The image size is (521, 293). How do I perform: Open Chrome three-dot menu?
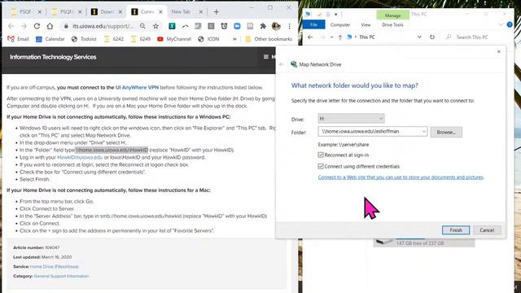[x=290, y=26]
